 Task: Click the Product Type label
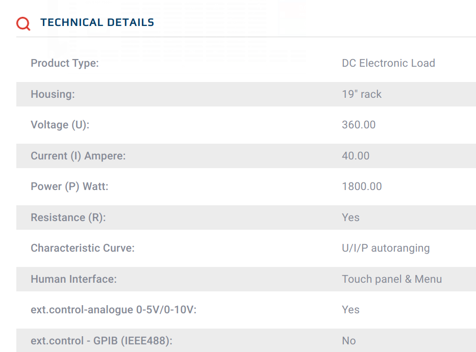65,63
